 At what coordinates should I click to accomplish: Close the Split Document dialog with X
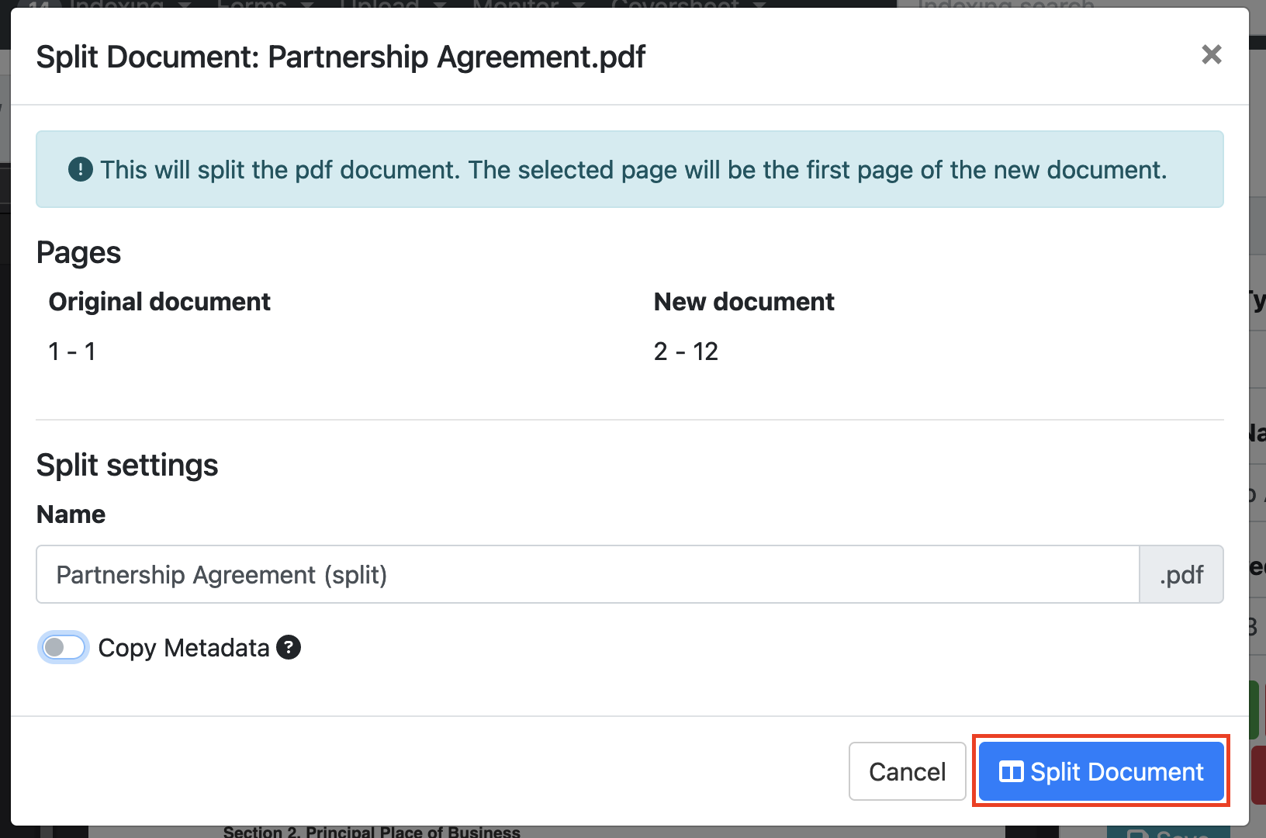pos(1211,54)
